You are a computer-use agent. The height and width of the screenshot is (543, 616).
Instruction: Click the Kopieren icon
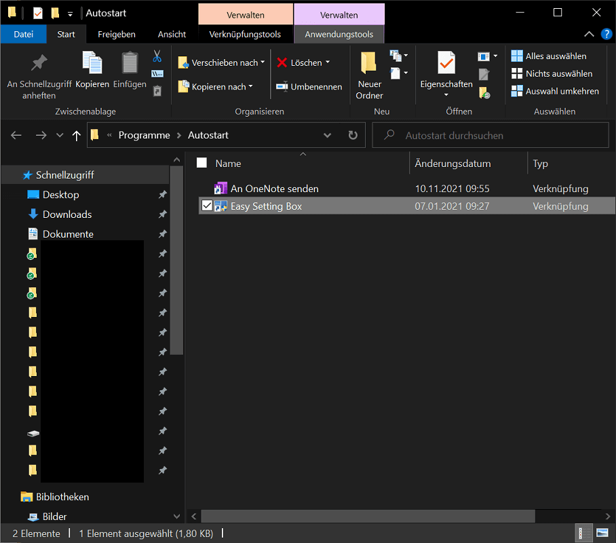[92, 62]
